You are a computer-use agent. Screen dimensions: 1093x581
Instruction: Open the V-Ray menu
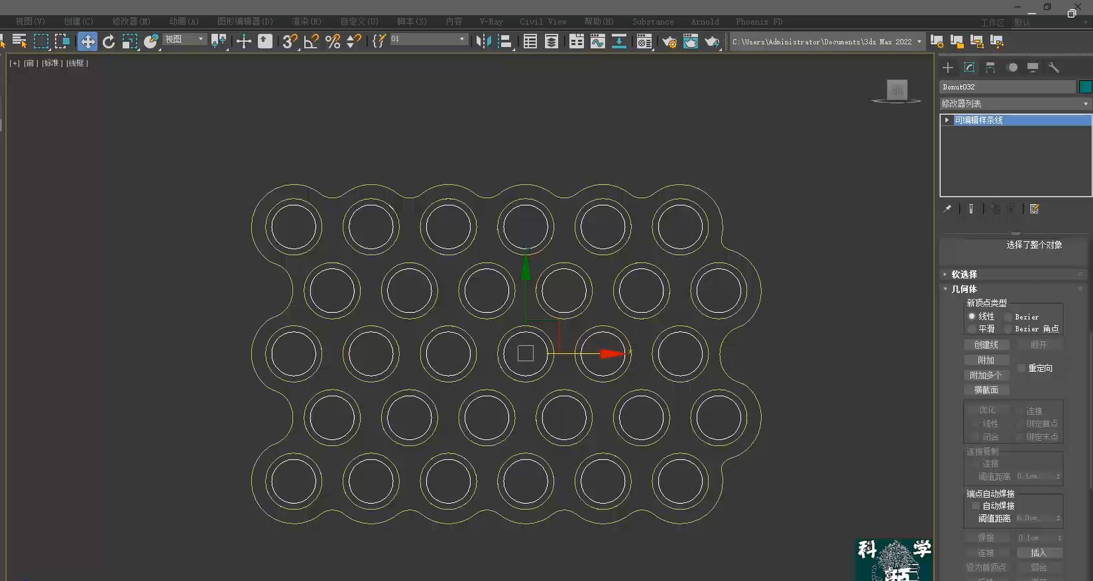click(491, 21)
